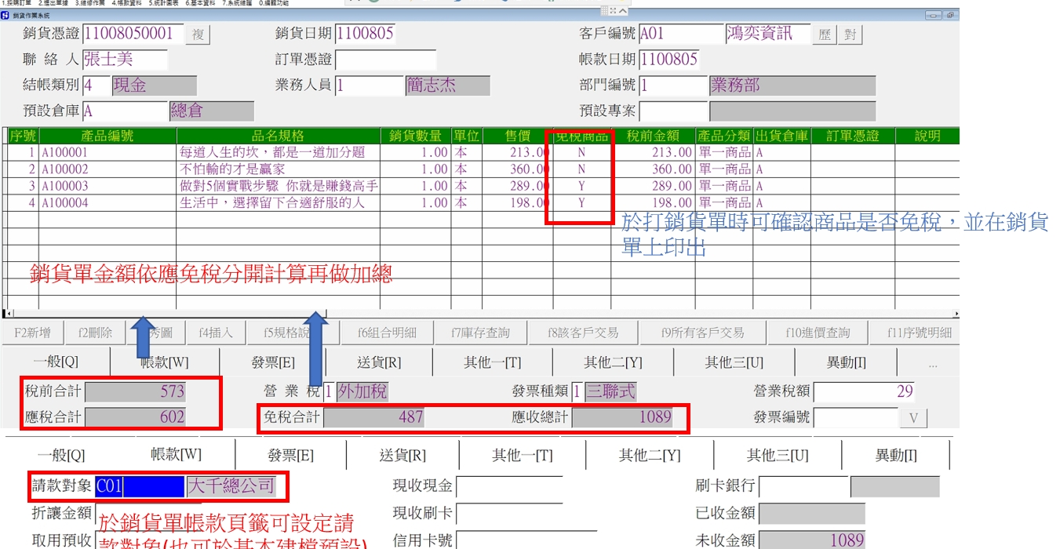Open the V dropdown beside 發票編號
Screen dimensions: 1060x549
(x=913, y=417)
